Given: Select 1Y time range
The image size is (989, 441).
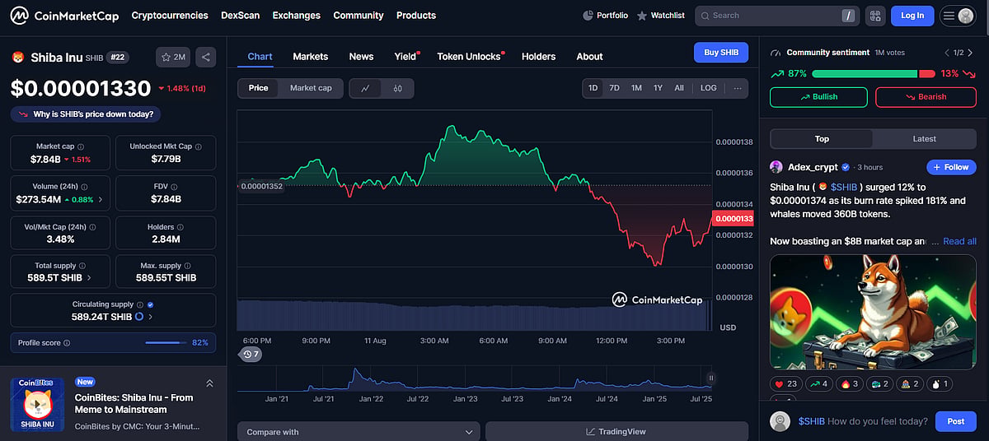Looking at the screenshot, I should [658, 88].
